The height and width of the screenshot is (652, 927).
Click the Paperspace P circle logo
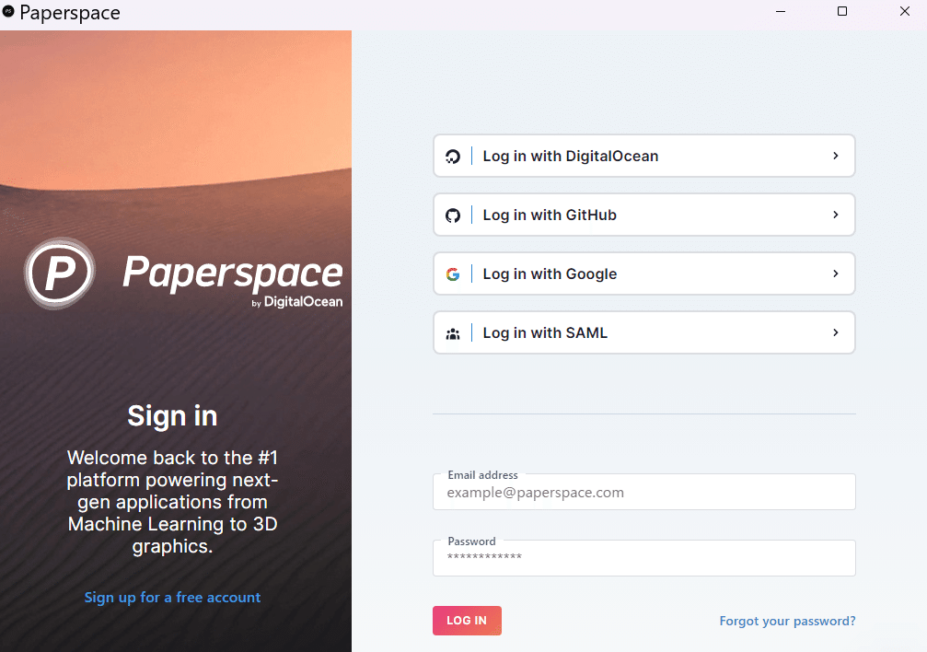point(60,273)
